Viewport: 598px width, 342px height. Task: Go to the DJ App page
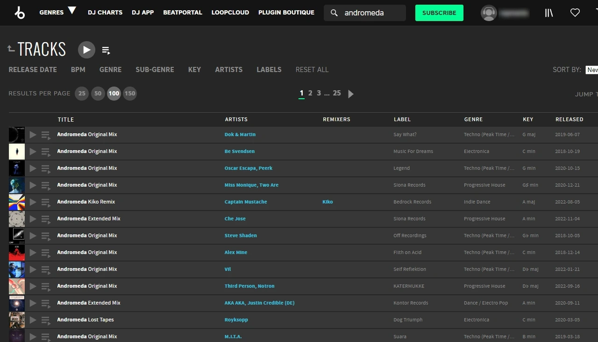pyautogui.click(x=142, y=13)
